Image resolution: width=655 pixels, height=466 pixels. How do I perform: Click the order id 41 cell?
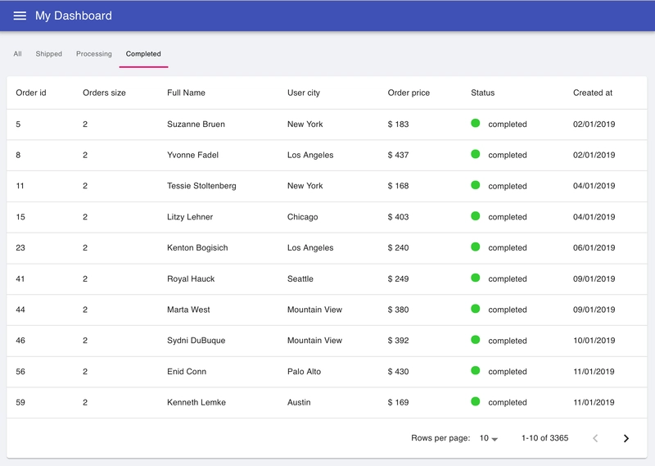(20, 278)
